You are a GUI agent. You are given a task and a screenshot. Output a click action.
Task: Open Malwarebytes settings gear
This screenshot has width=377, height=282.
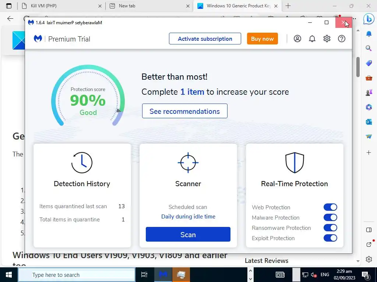pos(327,39)
